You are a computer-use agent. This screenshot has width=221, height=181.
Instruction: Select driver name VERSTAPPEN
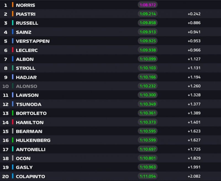pos(33,41)
